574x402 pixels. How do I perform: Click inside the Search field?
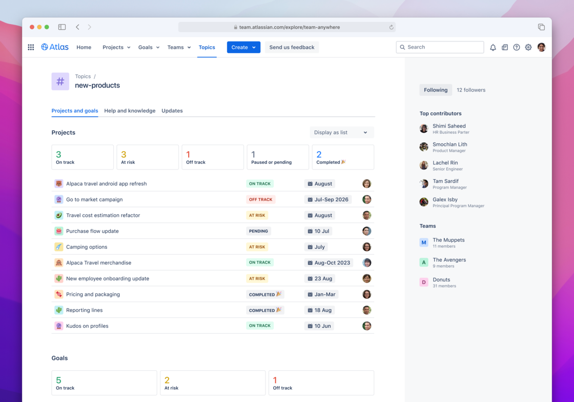click(439, 47)
